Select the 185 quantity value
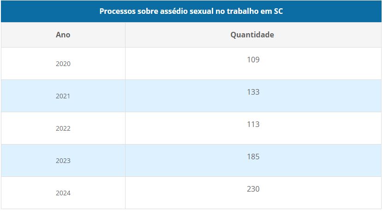 tap(253, 156)
